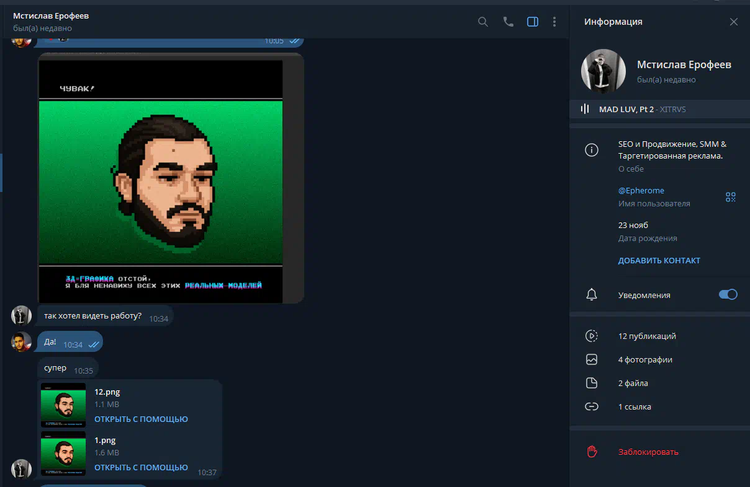Viewport: 750px width, 487px height.
Task: Start a voice call with the contact
Action: pos(508,22)
